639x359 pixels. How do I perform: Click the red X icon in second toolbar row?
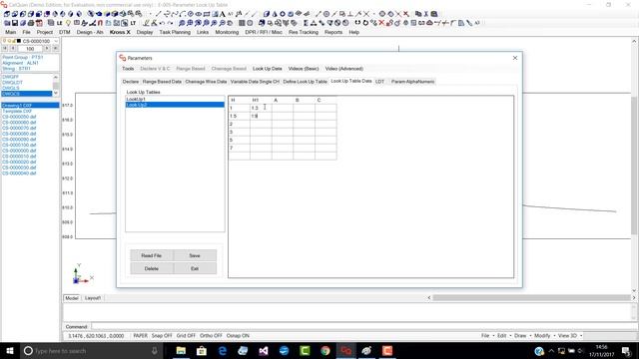coord(381,23)
